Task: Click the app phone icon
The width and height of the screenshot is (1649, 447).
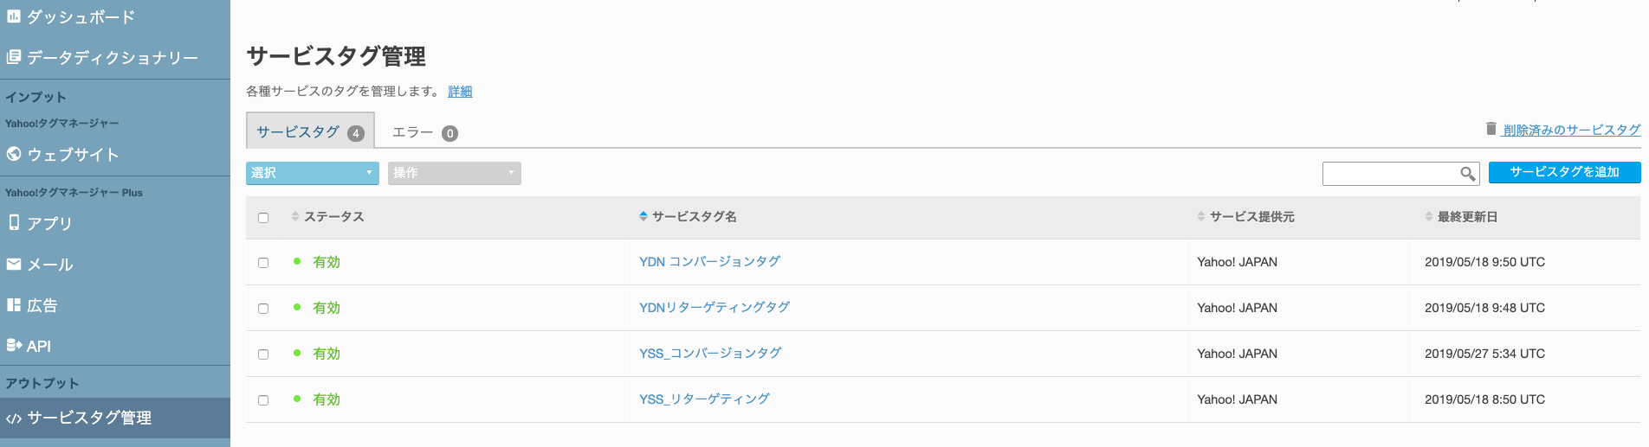Action: click(13, 222)
